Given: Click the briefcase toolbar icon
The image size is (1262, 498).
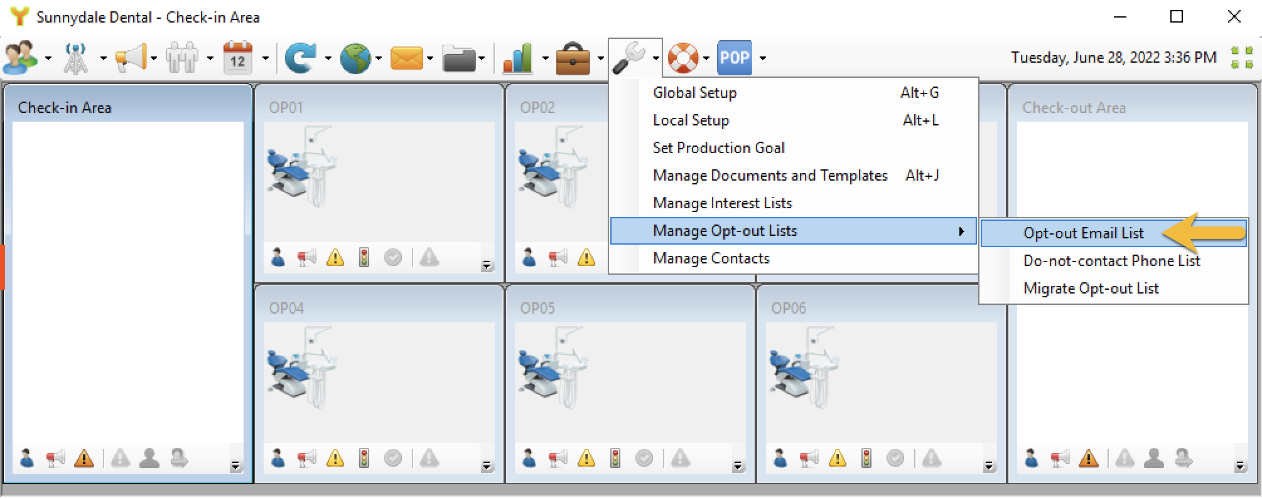Looking at the screenshot, I should [x=573, y=58].
